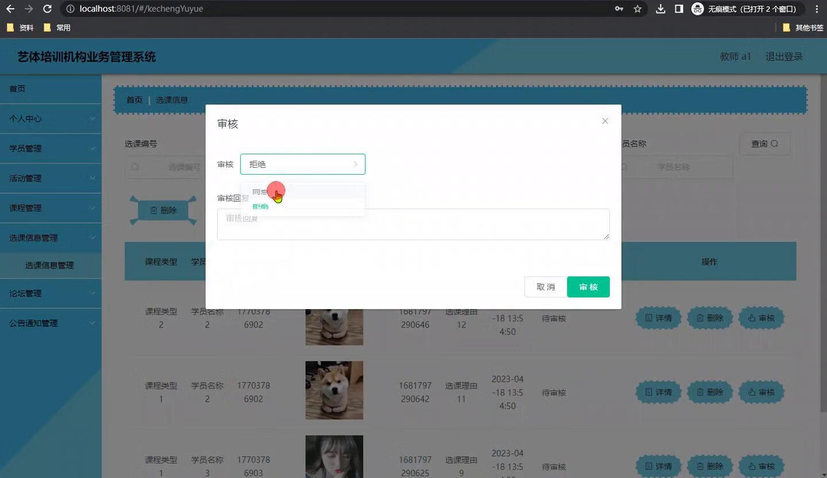
Task: Click the 教师 a1 user label
Action: tap(735, 56)
